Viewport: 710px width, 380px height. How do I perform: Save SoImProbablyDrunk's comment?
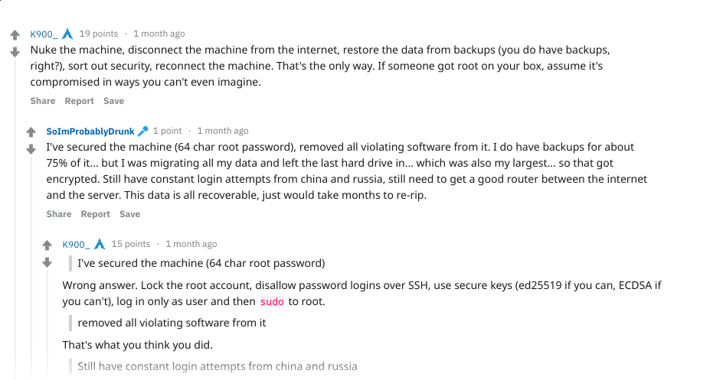point(129,214)
